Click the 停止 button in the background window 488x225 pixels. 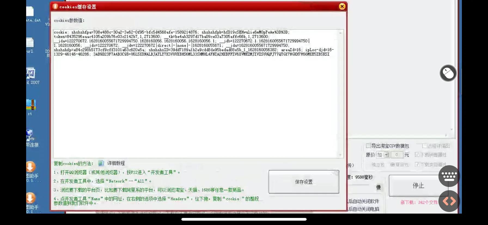pos(418,186)
